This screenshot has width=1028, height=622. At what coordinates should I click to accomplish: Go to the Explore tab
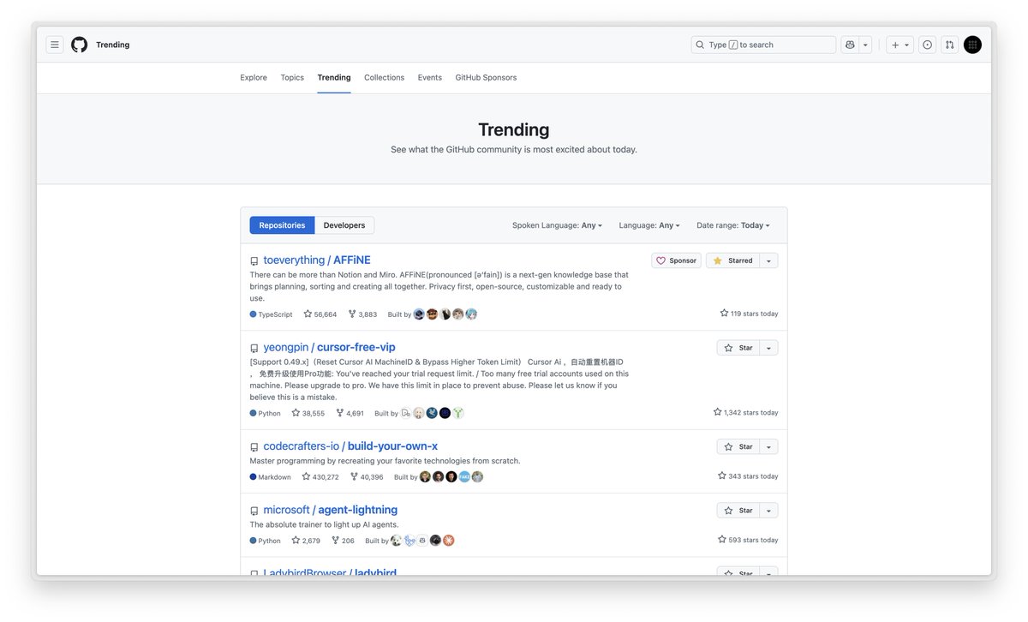click(254, 77)
